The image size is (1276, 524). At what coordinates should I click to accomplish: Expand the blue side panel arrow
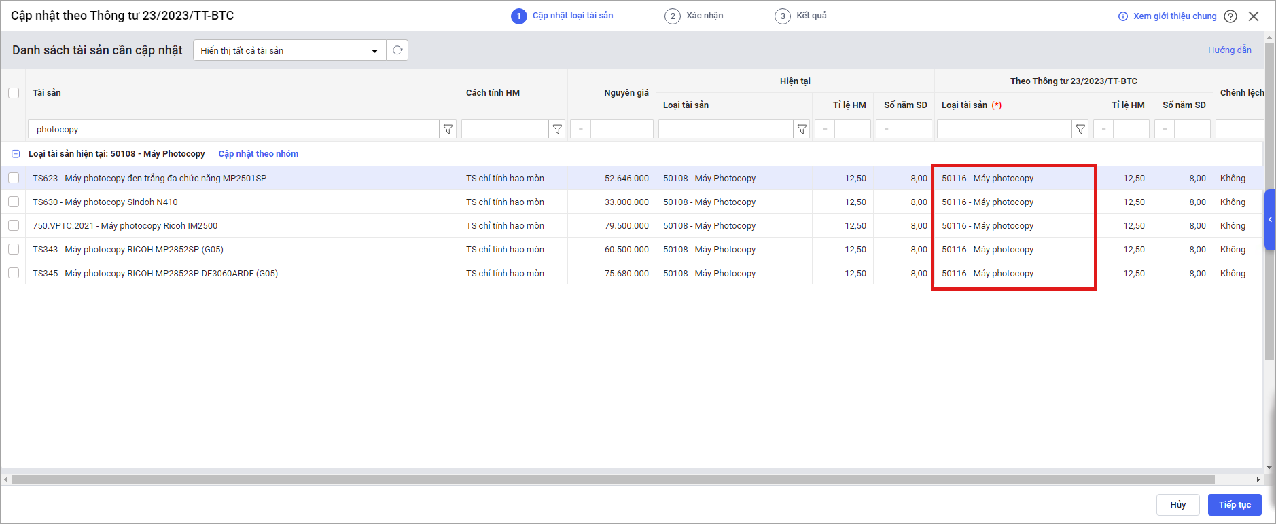[x=1269, y=219]
